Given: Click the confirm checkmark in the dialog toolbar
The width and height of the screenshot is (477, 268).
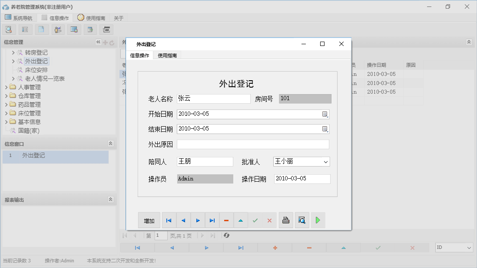Looking at the screenshot, I should tap(255, 220).
